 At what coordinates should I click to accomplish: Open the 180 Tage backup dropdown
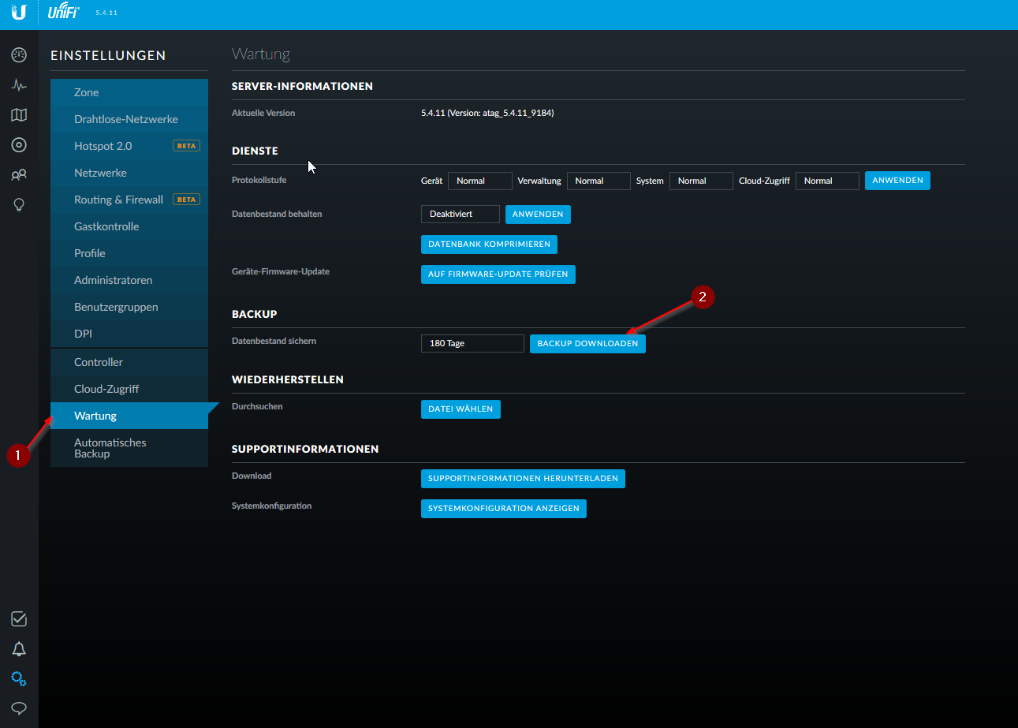coord(472,343)
